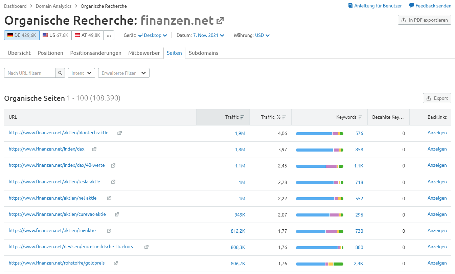Image resolution: width=455 pixels, height=274 pixels.
Task: Click the chat bubble icon beside Feedback senden
Action: 411,6
